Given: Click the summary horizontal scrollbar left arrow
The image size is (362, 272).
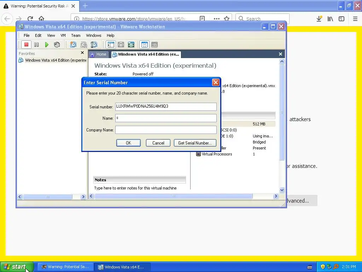Looking at the screenshot, I should point(91,196).
